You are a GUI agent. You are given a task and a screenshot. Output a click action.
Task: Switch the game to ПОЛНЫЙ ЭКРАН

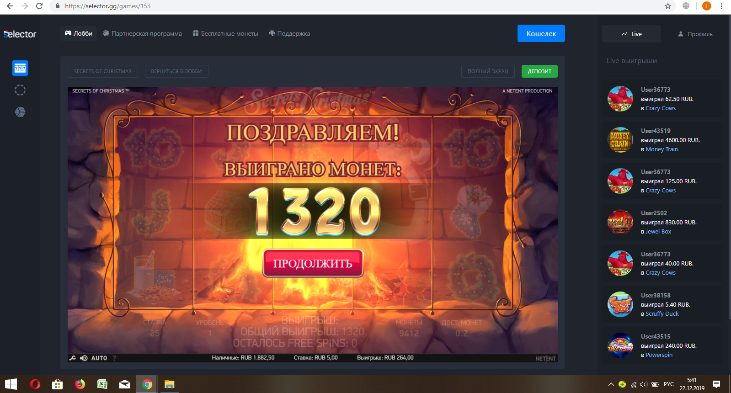pos(488,71)
